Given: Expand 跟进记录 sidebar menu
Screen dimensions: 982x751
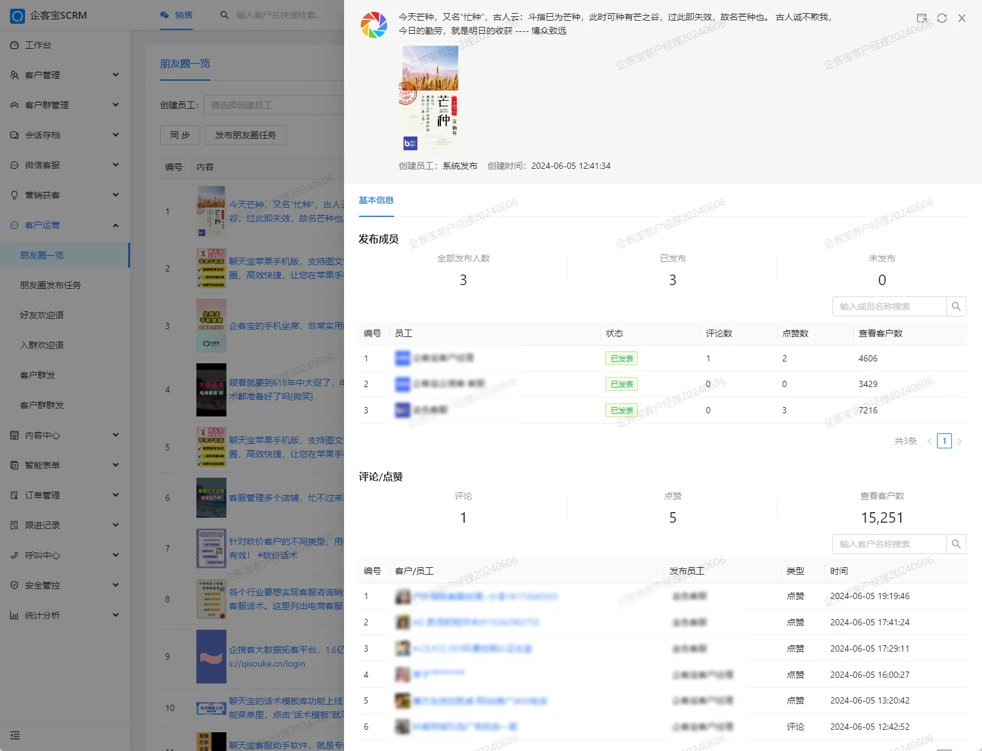Looking at the screenshot, I should pyautogui.click(x=65, y=525).
